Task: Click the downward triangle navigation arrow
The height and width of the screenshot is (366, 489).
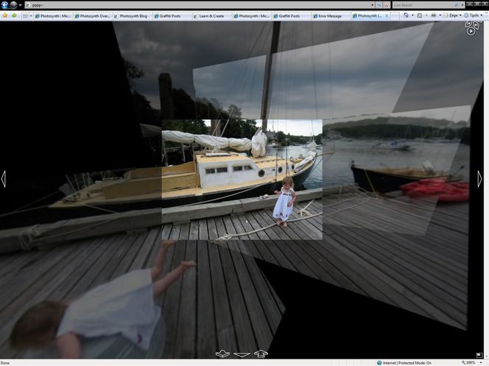Action: (242, 354)
